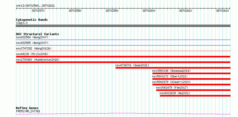Click the blue line under nsv832585
Viewport: 238px width, 117px height.
tap(123, 45)
